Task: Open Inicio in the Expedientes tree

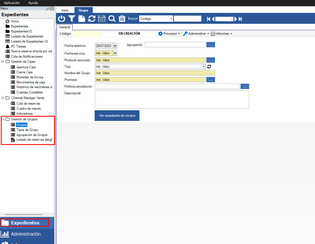Action: click(x=15, y=21)
